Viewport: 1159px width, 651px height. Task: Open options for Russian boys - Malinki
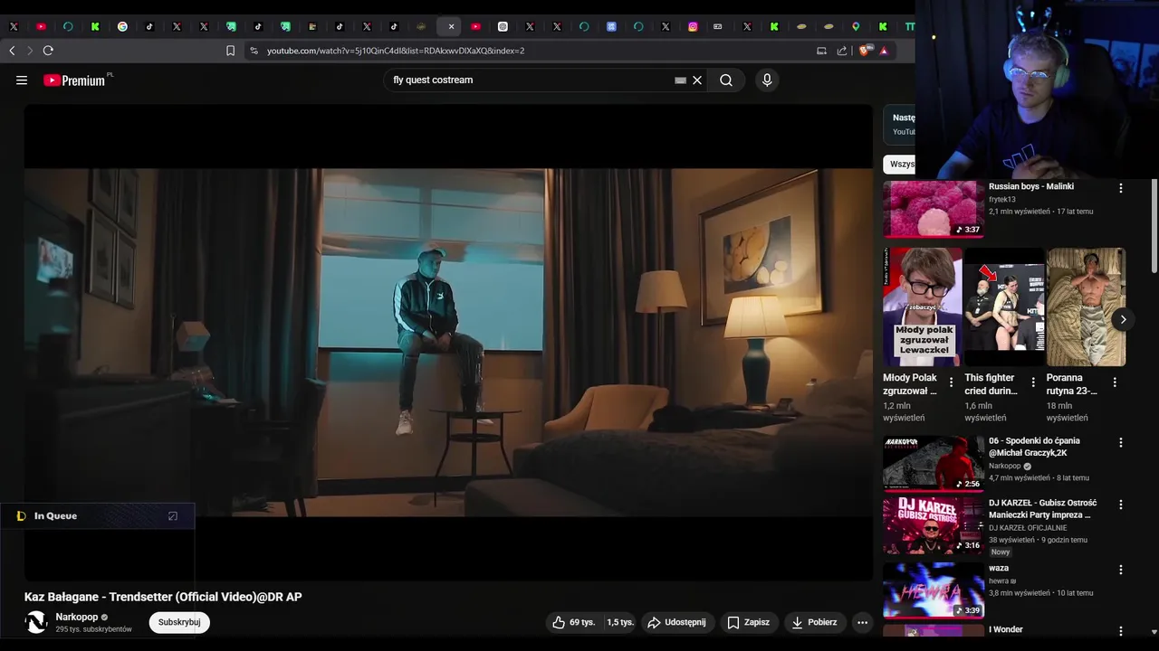coord(1121,188)
